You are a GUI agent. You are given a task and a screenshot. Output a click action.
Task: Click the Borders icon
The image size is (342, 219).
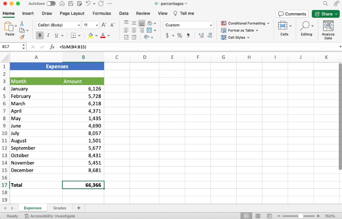pos(74,35)
